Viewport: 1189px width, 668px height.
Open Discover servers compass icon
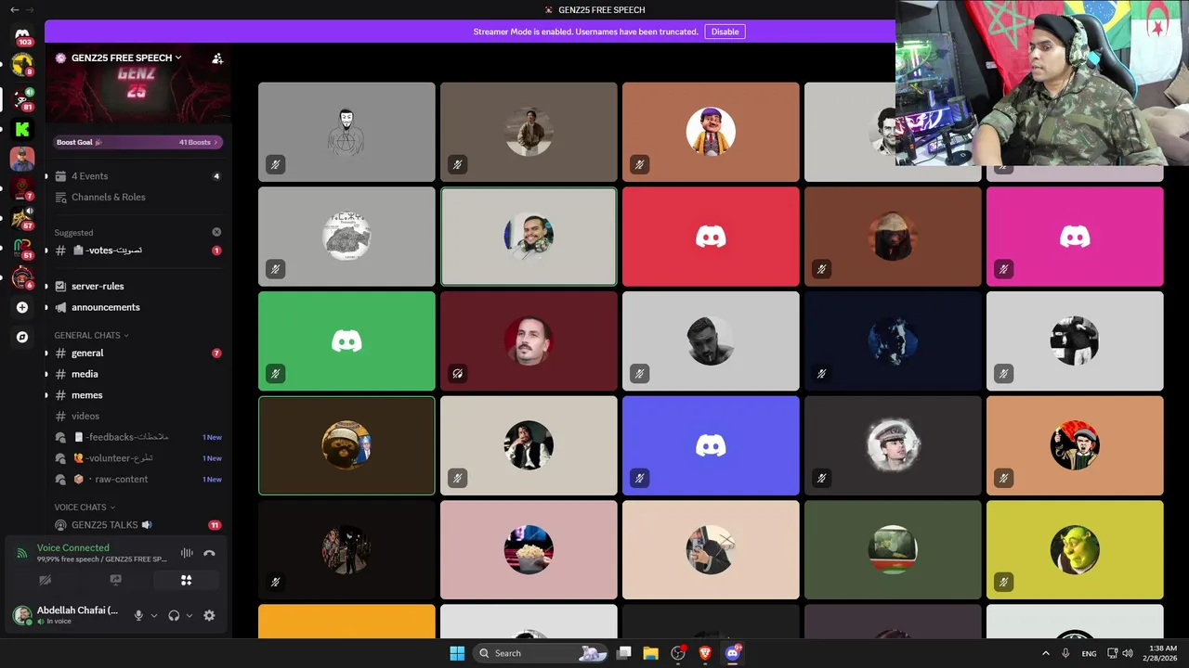click(x=22, y=337)
